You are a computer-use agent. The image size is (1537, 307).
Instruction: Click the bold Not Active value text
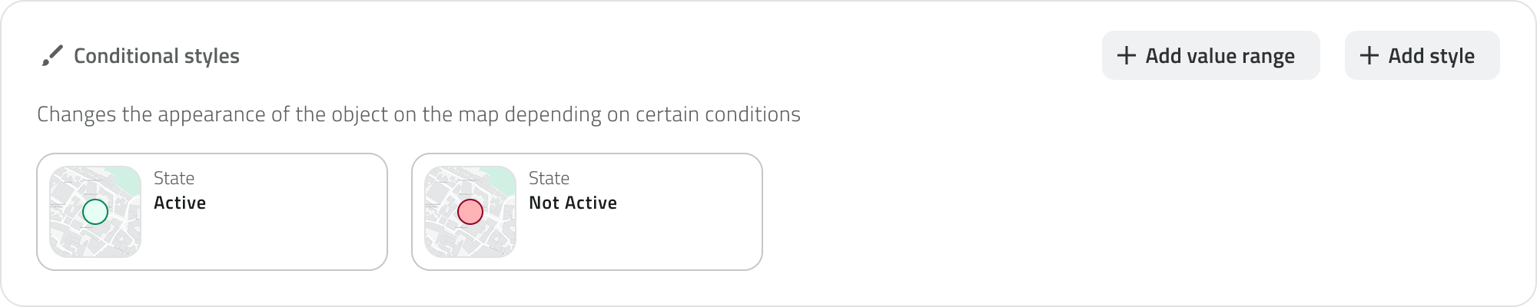[x=573, y=203]
